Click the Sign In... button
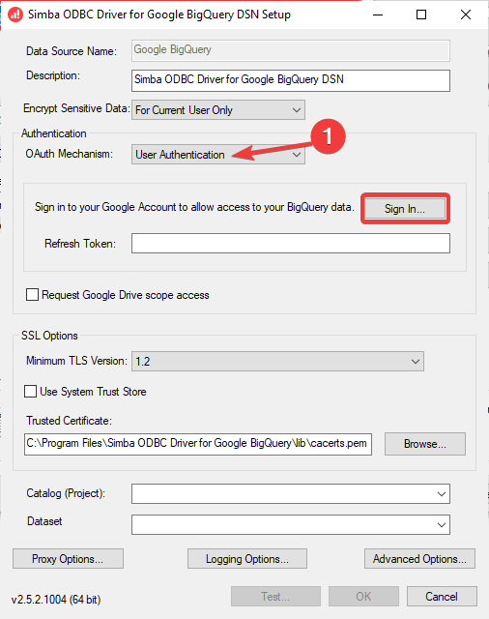Screen dimensions: 489x619 click(x=405, y=209)
